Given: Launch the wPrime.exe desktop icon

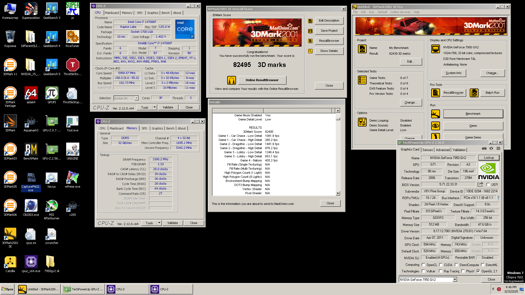Looking at the screenshot, I should pyautogui.click(x=72, y=180).
